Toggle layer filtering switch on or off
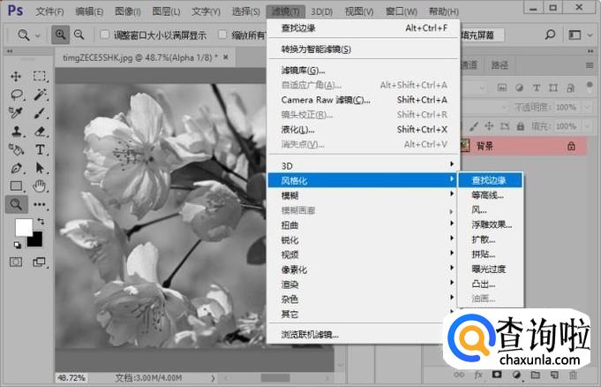The width and height of the screenshot is (601, 387). [x=590, y=86]
